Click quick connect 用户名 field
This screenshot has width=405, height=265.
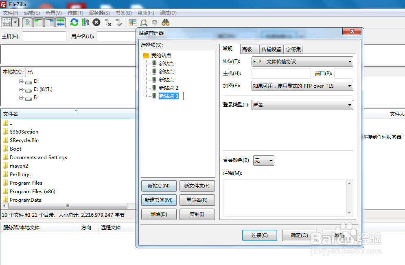tap(116, 36)
